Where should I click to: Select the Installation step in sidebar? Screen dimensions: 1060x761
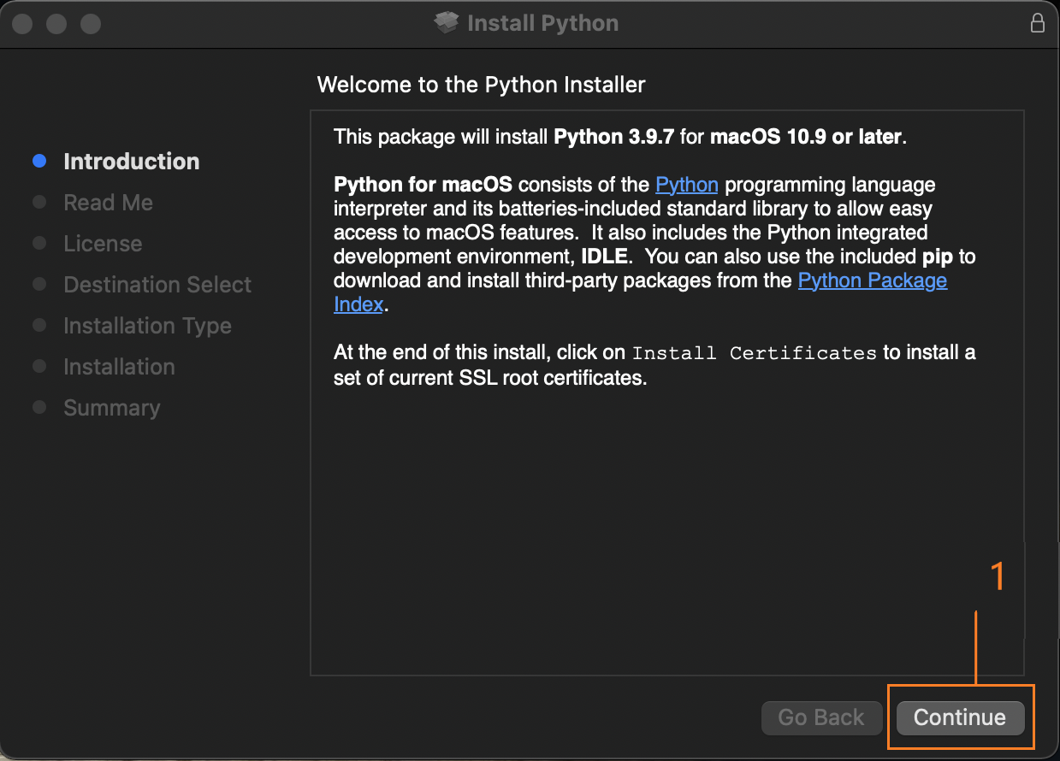pyautogui.click(x=119, y=367)
